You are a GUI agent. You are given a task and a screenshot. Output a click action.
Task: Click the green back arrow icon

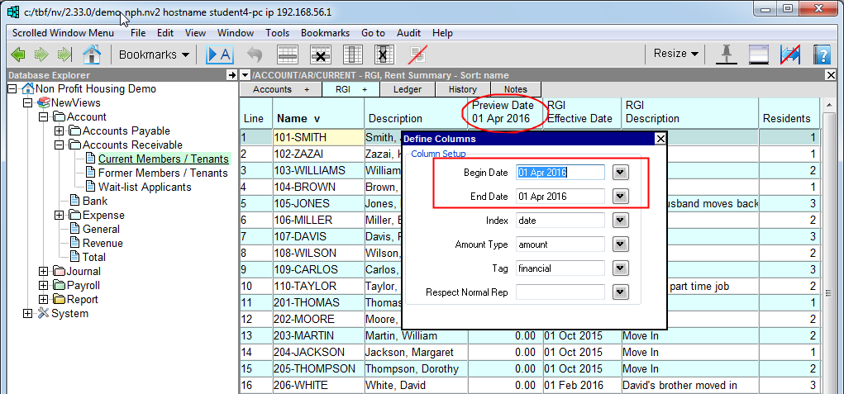click(x=17, y=55)
